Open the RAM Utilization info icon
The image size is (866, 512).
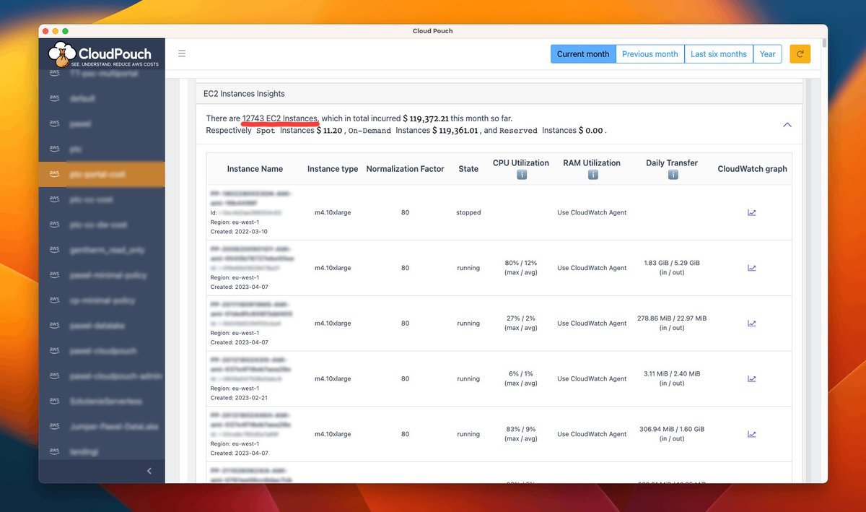pyautogui.click(x=592, y=175)
